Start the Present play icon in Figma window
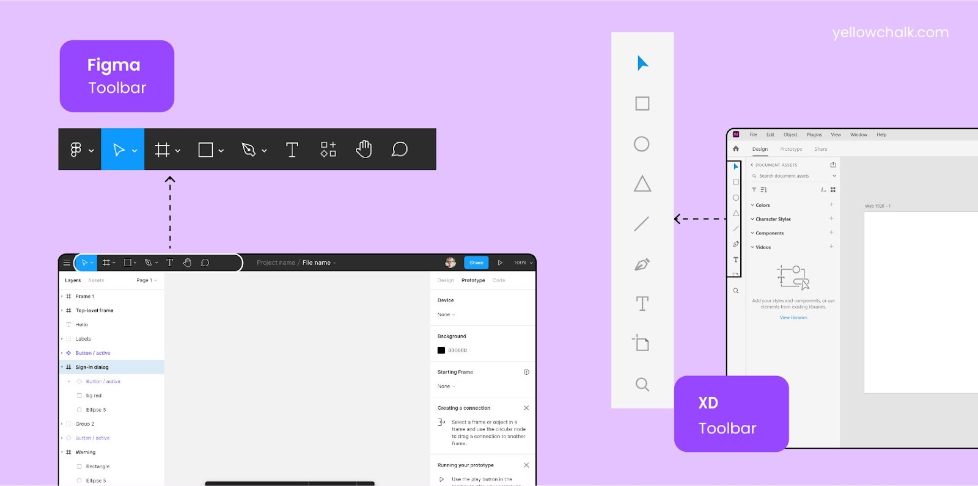This screenshot has height=486, width=978. [x=500, y=263]
